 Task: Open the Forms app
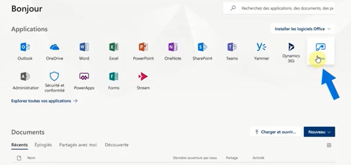(113, 81)
